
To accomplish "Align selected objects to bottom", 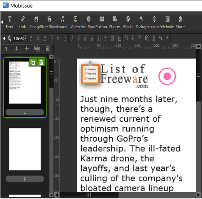I will pos(65,38).
